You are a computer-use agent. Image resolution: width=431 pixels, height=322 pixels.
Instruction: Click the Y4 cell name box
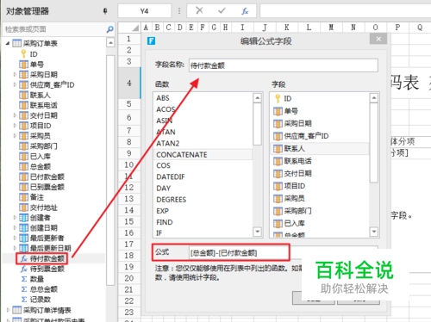(x=144, y=11)
